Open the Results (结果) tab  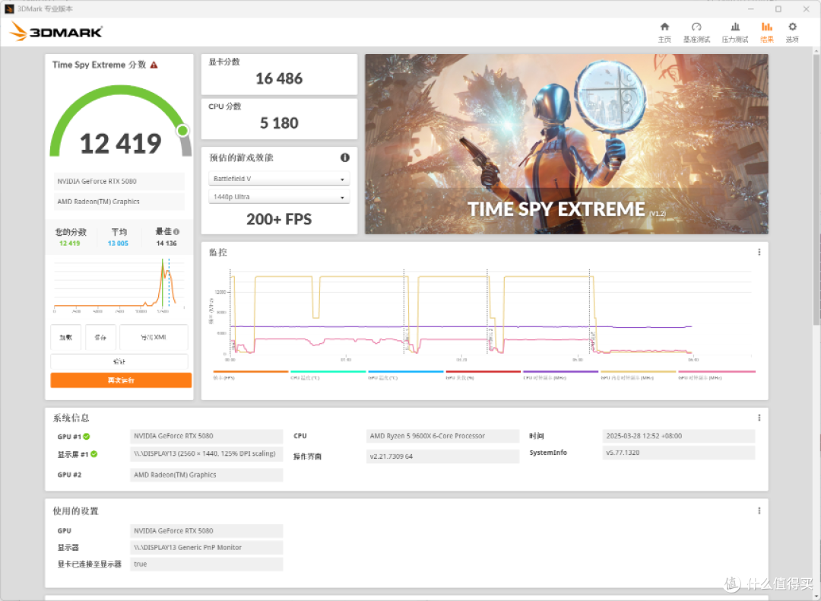pyautogui.click(x=766, y=33)
